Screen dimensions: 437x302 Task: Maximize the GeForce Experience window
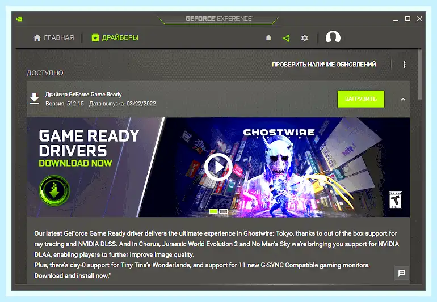[x=407, y=19]
